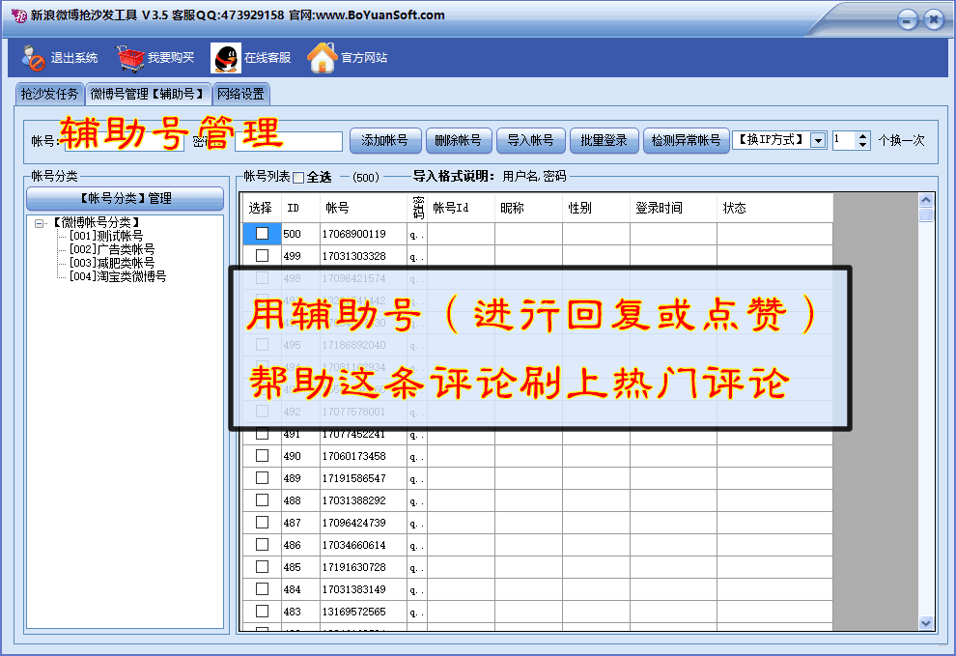Click the 登录时间 column header
The height and width of the screenshot is (656, 956).
[x=674, y=208]
